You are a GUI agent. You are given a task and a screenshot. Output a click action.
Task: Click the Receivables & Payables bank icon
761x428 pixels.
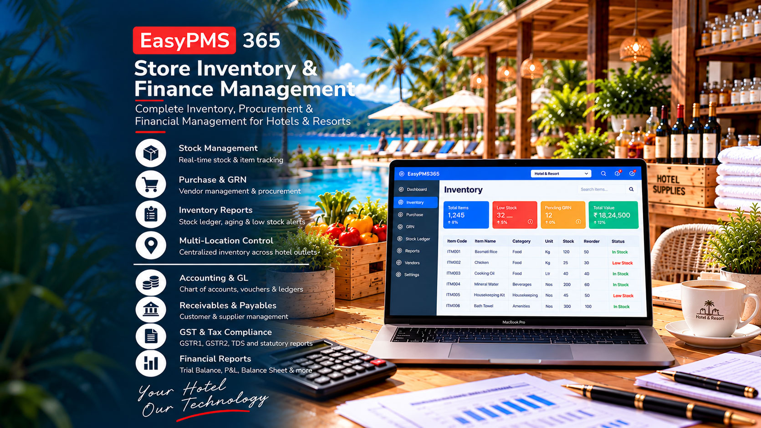(x=151, y=309)
